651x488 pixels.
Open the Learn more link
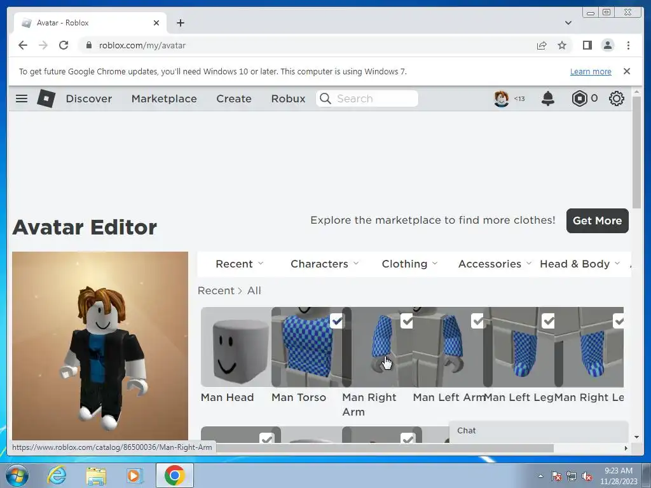point(591,71)
